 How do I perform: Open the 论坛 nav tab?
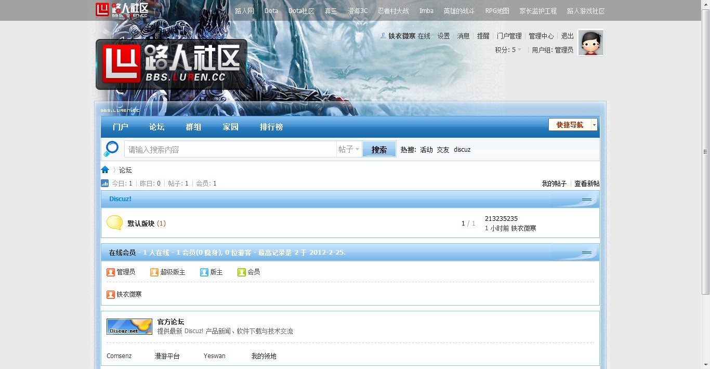click(x=157, y=127)
